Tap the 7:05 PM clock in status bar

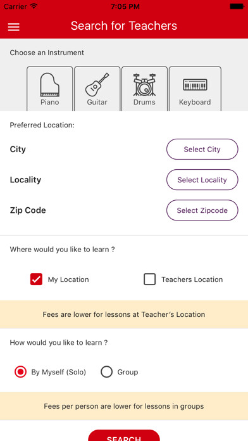(x=125, y=6)
